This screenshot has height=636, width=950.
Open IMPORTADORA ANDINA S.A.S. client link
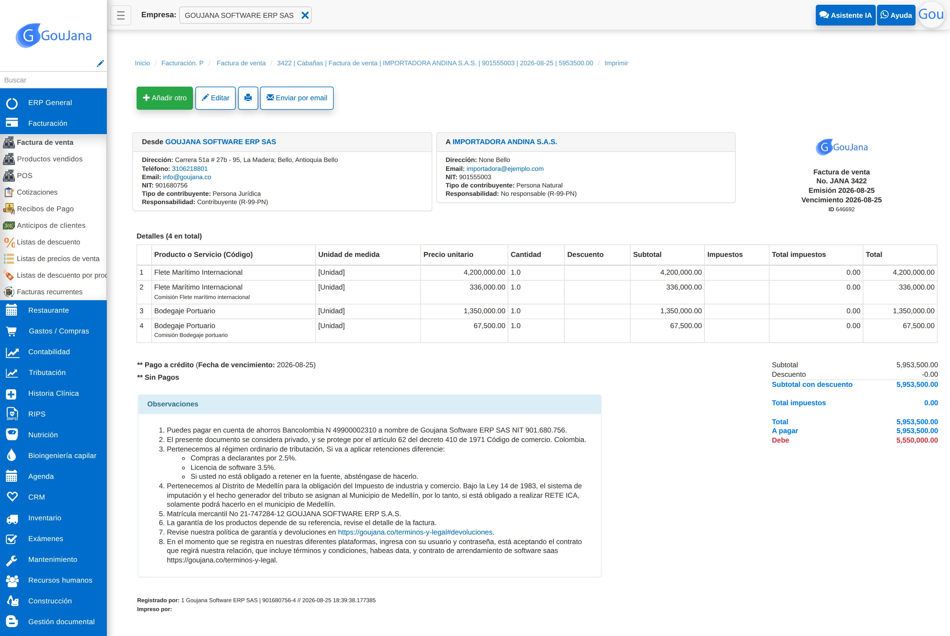(x=504, y=142)
